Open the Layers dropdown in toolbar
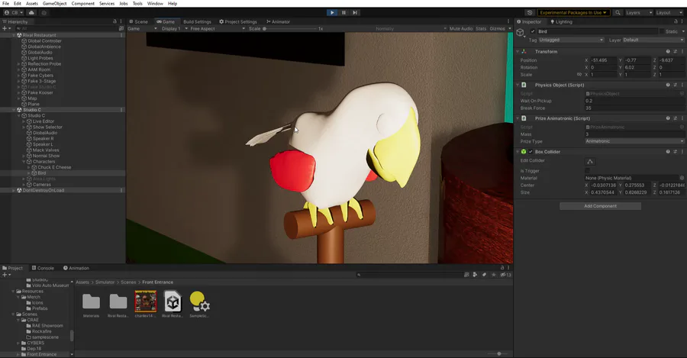The image size is (687, 358). [639, 13]
